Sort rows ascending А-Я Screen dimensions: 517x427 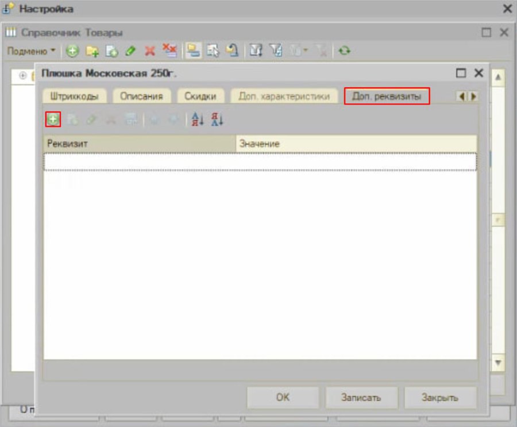[x=198, y=120]
